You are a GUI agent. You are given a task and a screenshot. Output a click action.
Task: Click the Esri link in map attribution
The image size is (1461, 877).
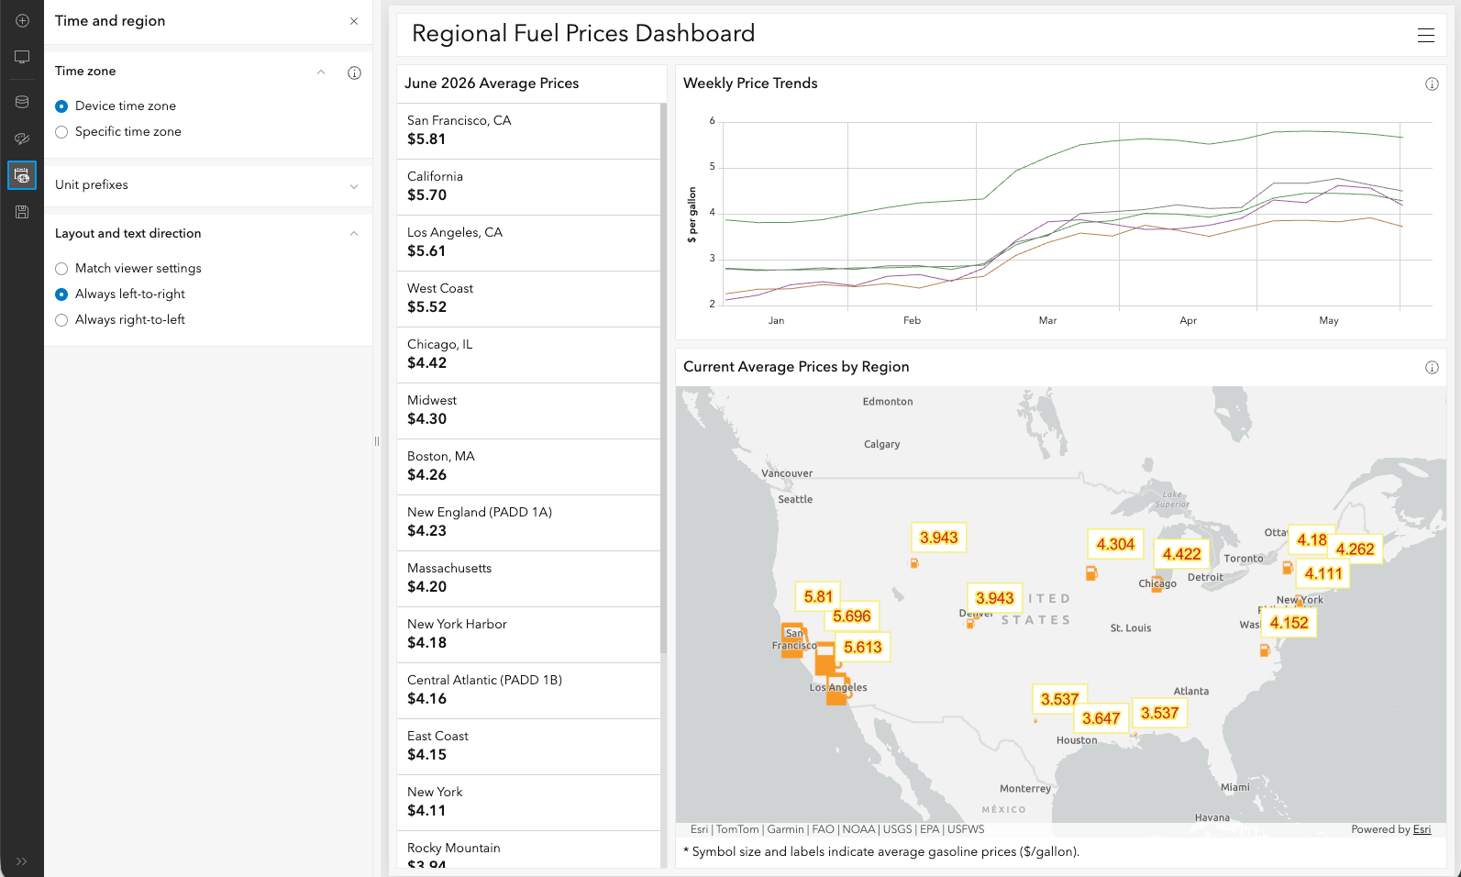(1422, 829)
